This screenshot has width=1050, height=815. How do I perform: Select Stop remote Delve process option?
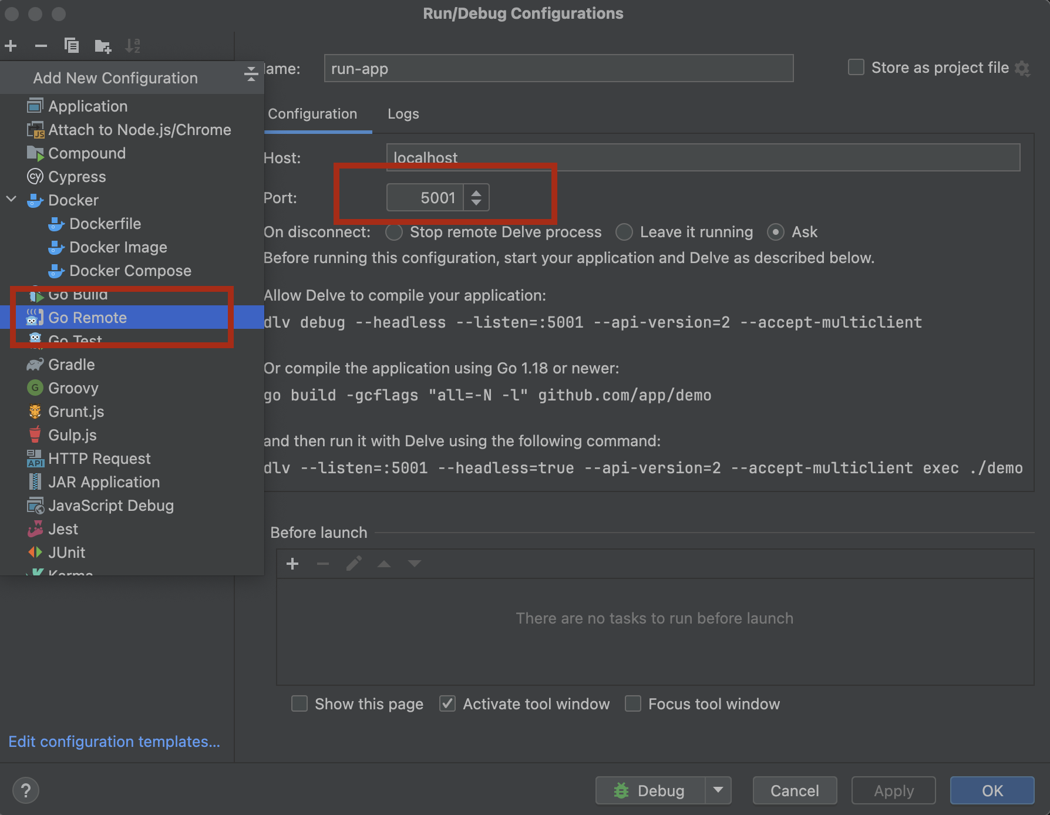click(394, 233)
